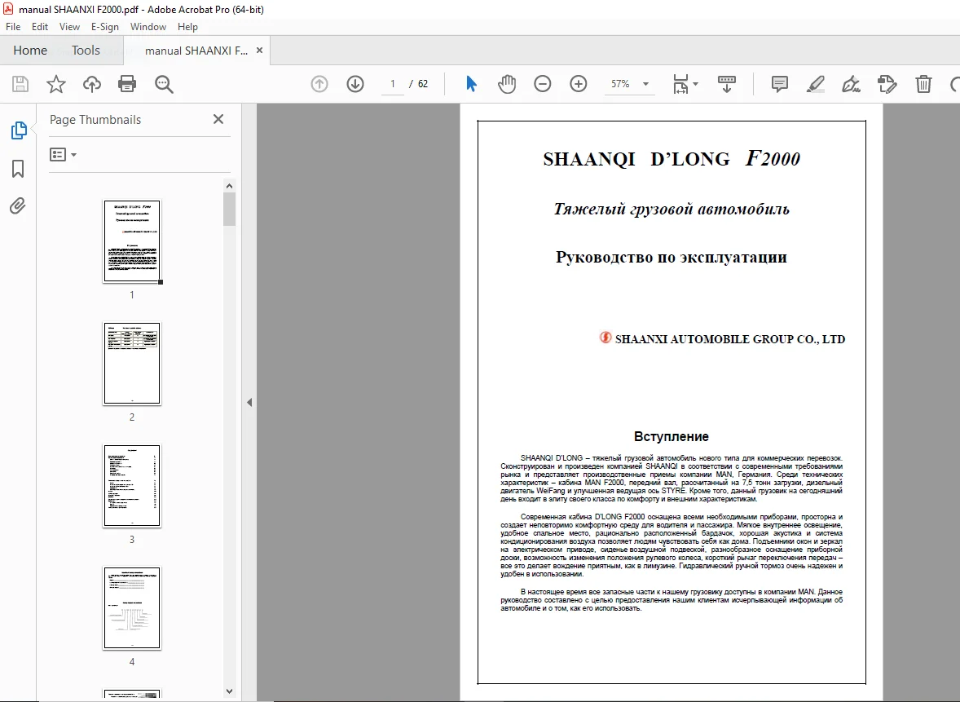
Task: Select page 1 thumbnail
Action: (132, 241)
